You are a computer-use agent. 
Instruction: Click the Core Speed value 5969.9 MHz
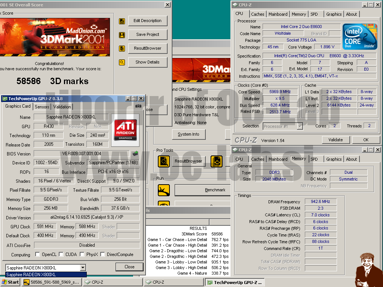tap(280, 92)
